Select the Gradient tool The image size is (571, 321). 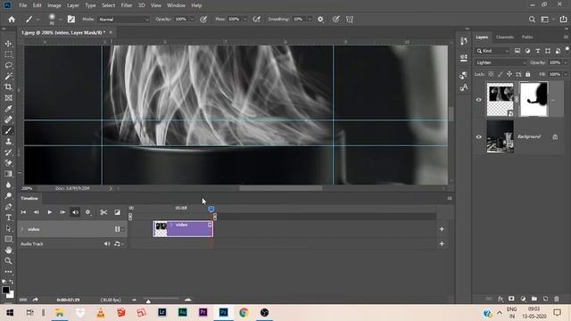click(8, 174)
